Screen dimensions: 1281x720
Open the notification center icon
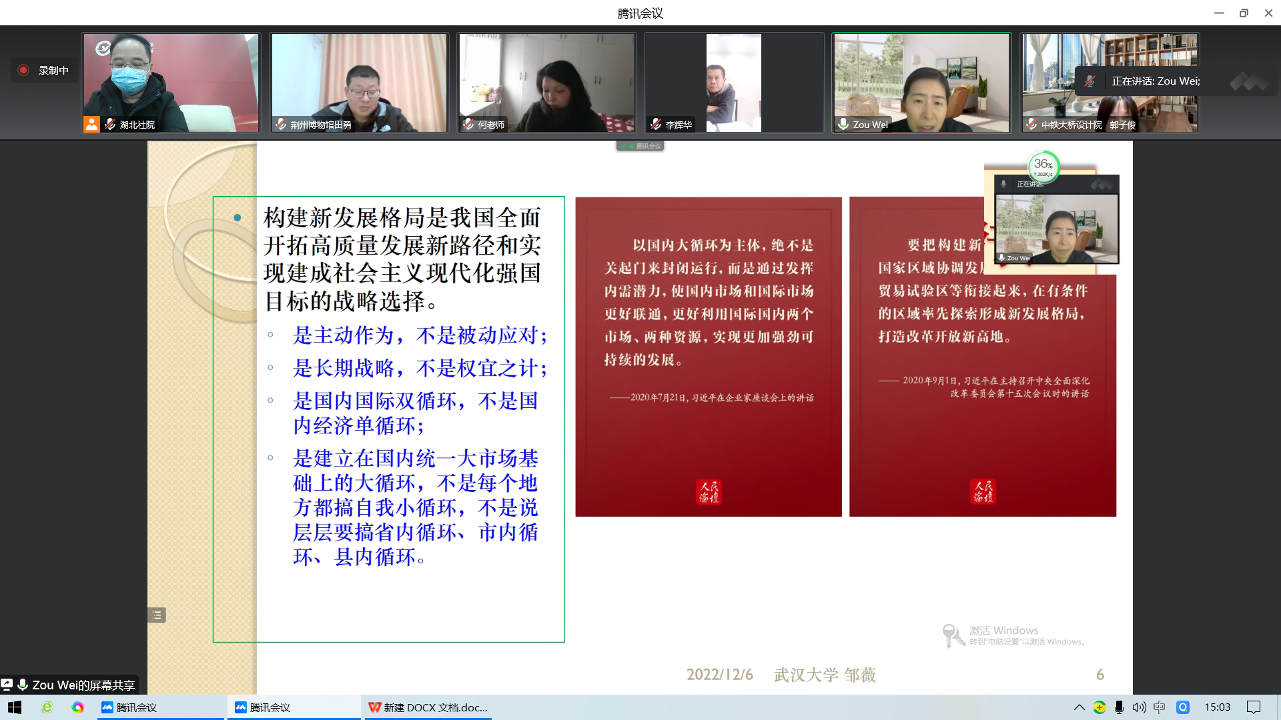pos(1254,707)
